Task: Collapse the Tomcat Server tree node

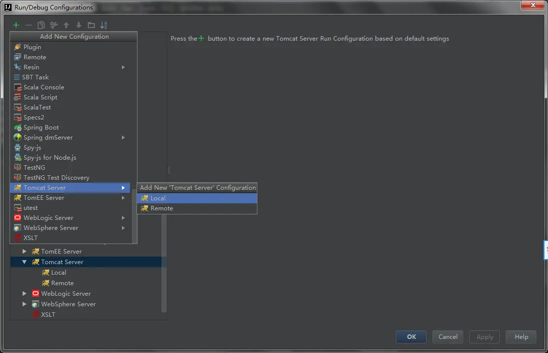Action: tap(24, 262)
